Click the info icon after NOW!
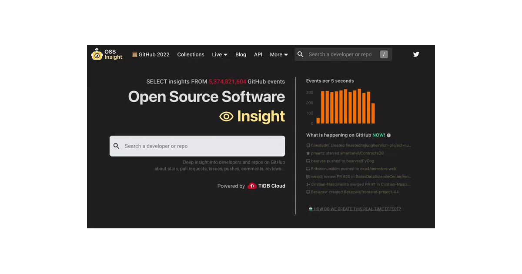Image resolution: width=522 pixels, height=274 pixels. click(388, 135)
